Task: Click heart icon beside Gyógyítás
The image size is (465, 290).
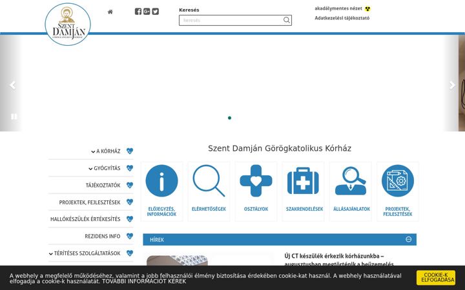Action: tap(130, 168)
